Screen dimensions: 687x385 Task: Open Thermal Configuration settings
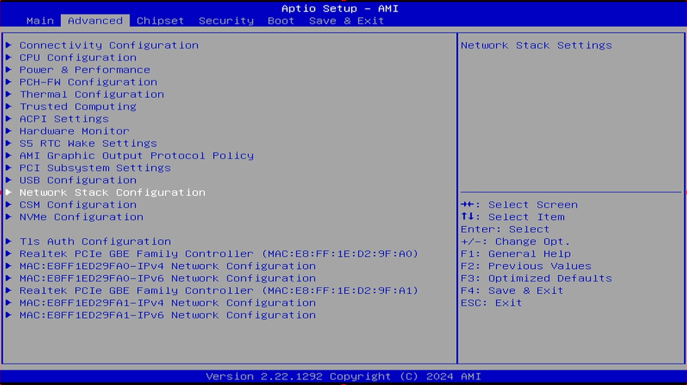click(x=92, y=94)
